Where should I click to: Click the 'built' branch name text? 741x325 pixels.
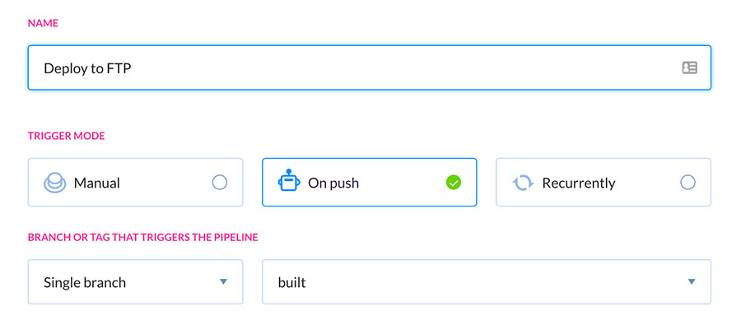[291, 282]
